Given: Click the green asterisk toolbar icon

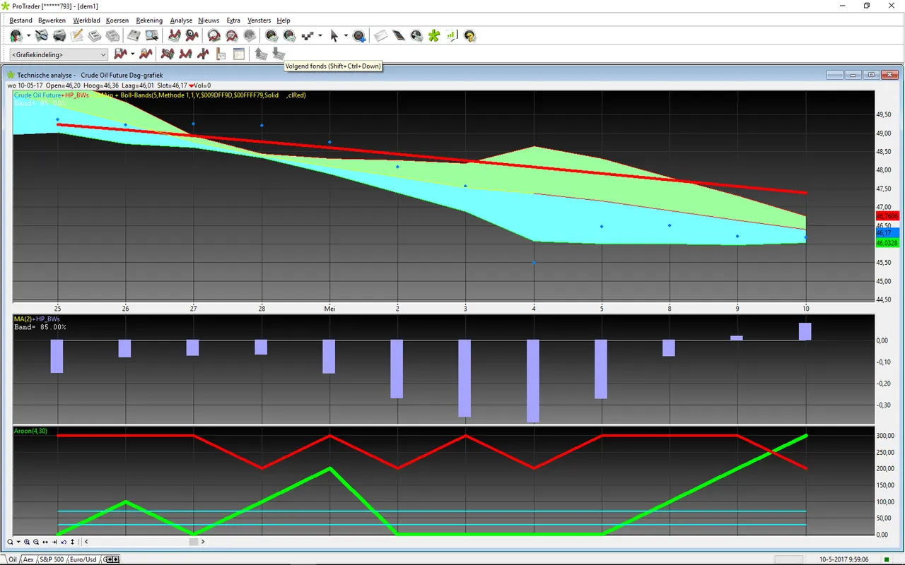Looking at the screenshot, I should coord(434,35).
